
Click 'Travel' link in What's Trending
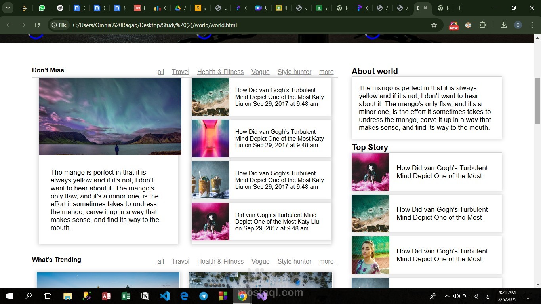click(181, 261)
